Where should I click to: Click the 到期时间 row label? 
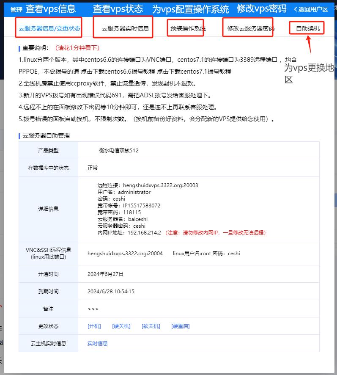pos(48,292)
